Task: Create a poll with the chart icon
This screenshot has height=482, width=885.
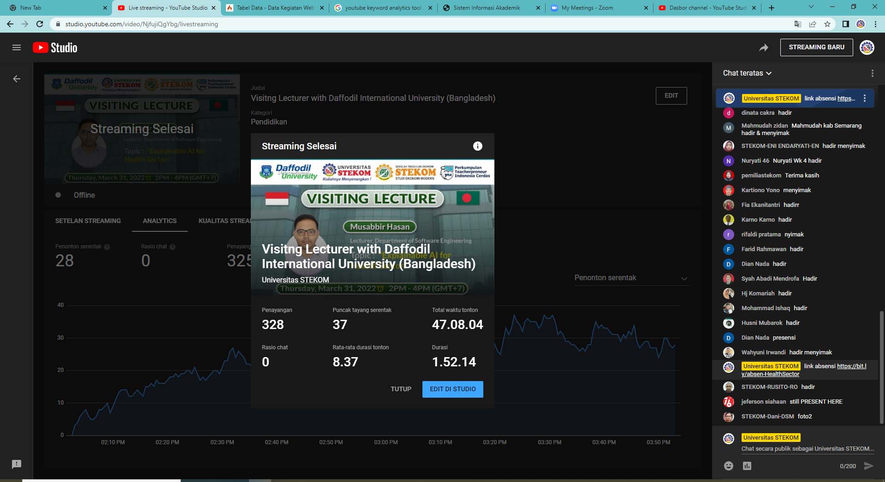Action: click(x=747, y=466)
